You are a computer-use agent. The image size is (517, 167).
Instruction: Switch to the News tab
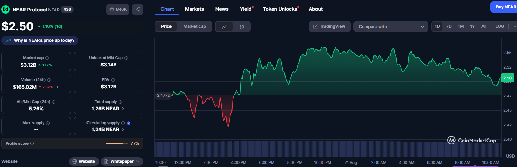[x=222, y=9]
